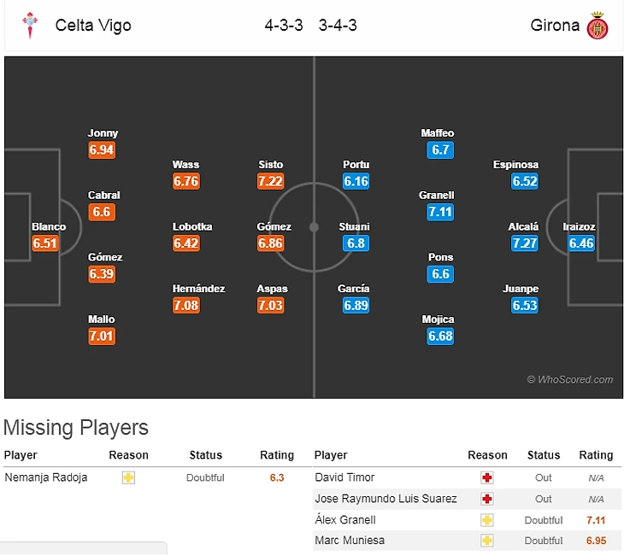Click the Girona club crest

pos(597,25)
